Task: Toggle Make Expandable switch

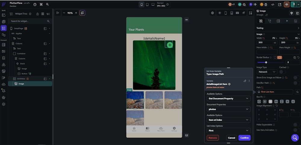Action: 296,125
